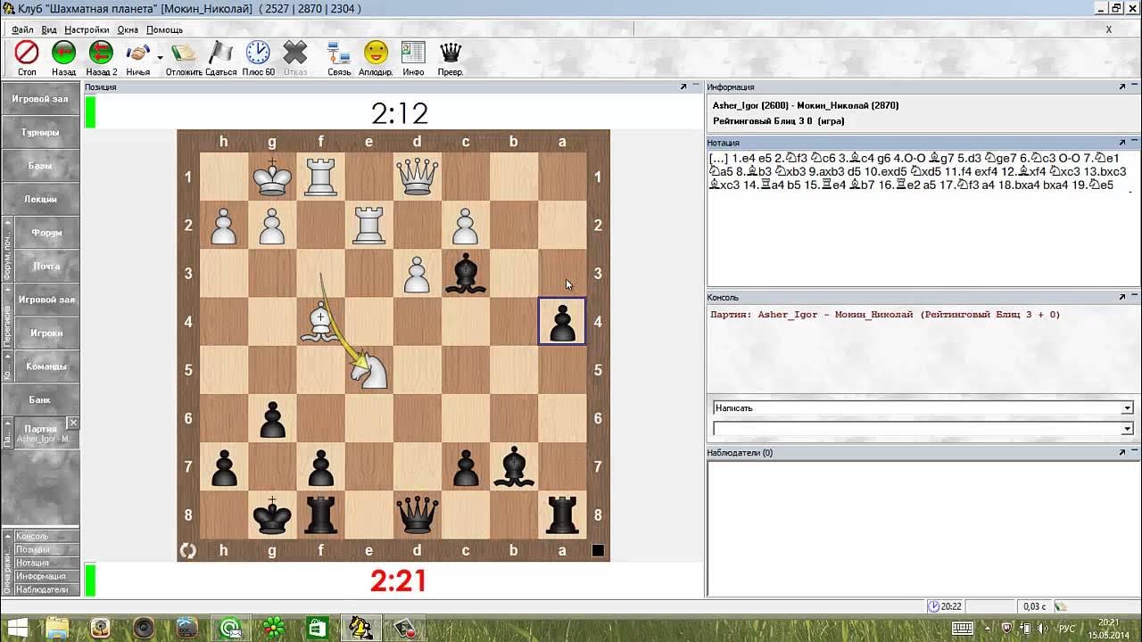Select the black bishop on b7
Screen dimensions: 1142x642
[x=514, y=465]
